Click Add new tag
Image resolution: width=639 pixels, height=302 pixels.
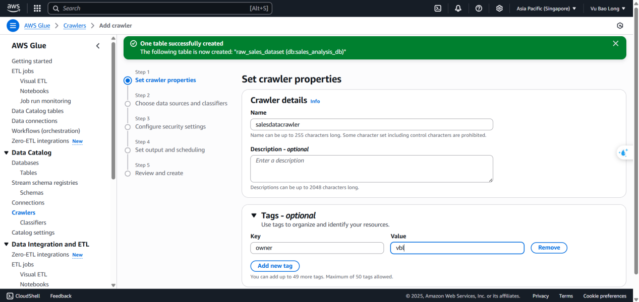275,266
